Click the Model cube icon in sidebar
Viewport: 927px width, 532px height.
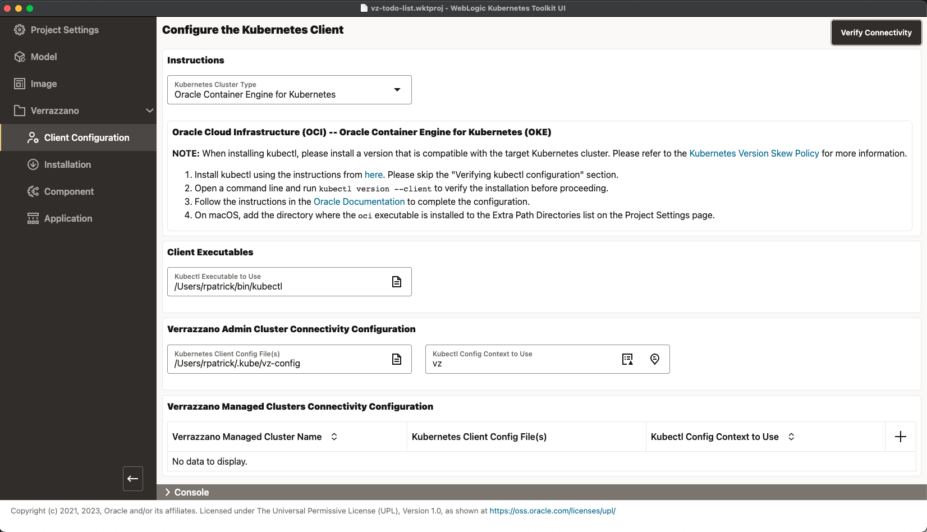(x=20, y=57)
